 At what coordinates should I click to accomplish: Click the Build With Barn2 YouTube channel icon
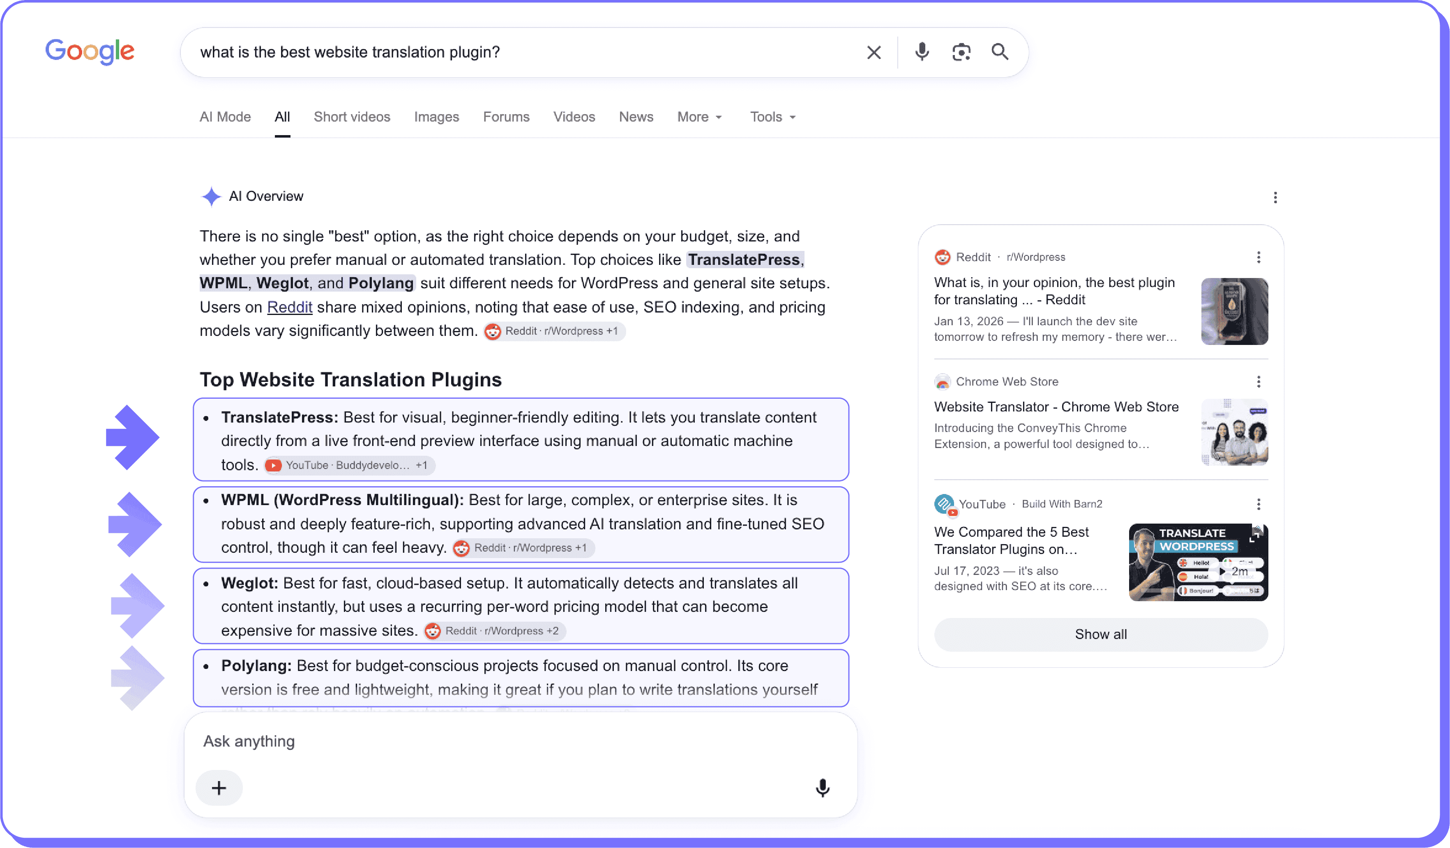tap(945, 505)
